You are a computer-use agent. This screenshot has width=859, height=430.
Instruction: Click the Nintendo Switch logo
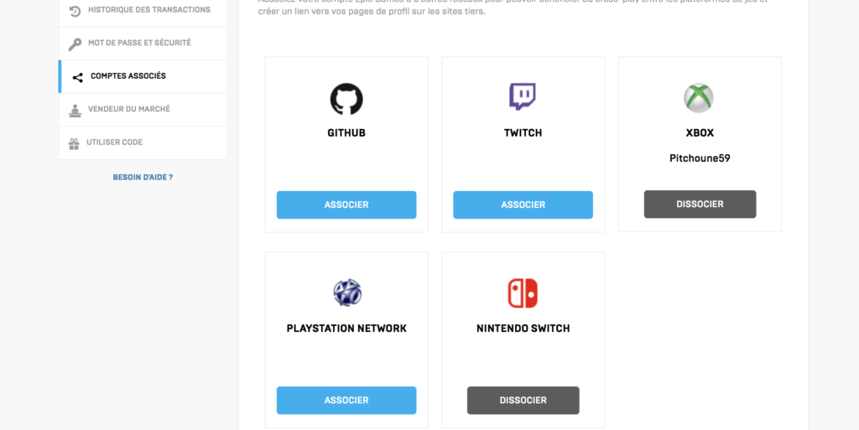(x=523, y=293)
